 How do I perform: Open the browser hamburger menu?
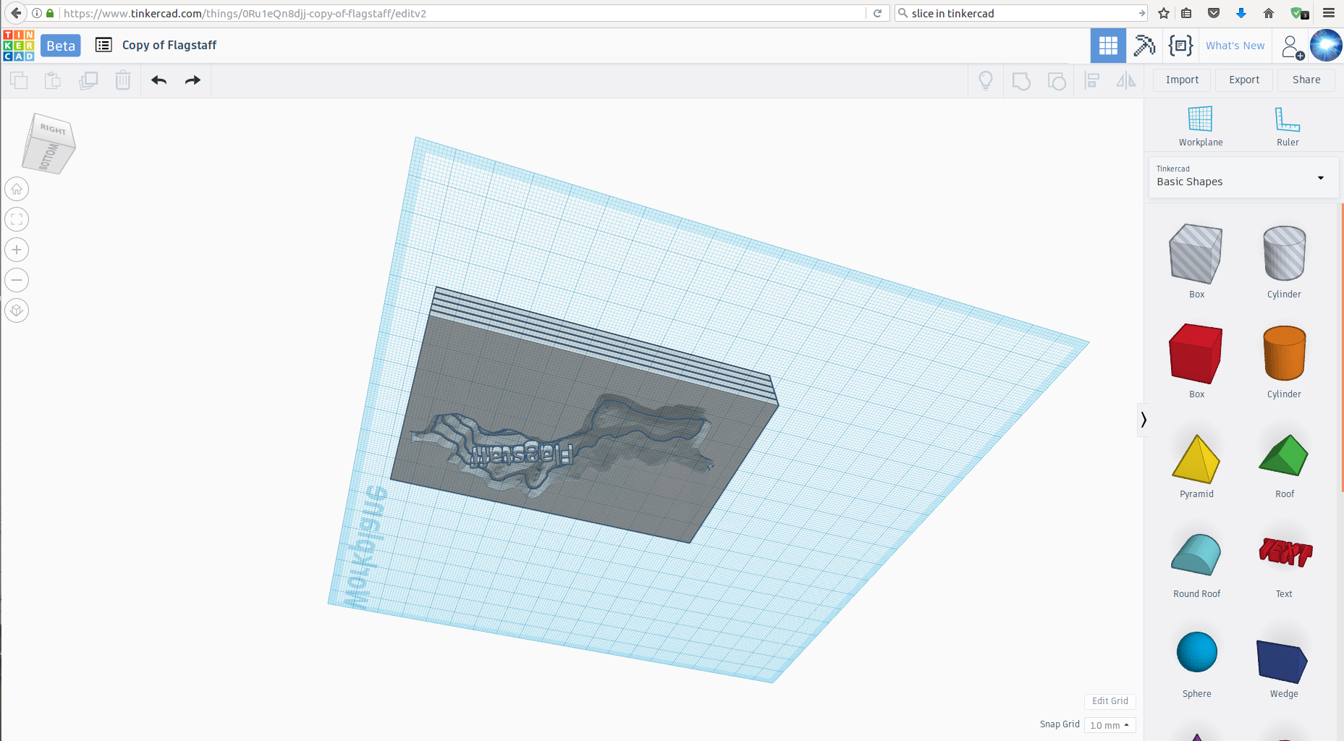coord(1329,13)
